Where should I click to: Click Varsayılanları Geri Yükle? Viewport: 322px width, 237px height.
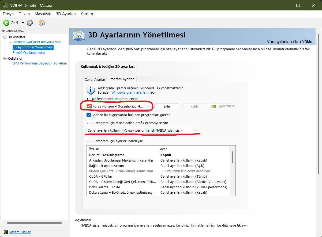click(290, 42)
